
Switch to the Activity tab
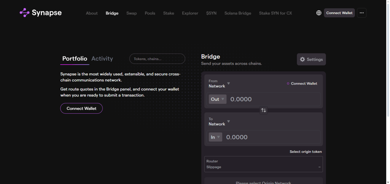pos(102,58)
